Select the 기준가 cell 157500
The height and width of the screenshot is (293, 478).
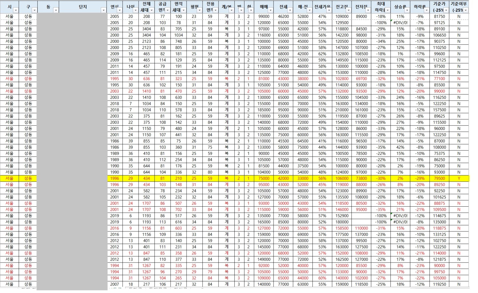[439, 110]
